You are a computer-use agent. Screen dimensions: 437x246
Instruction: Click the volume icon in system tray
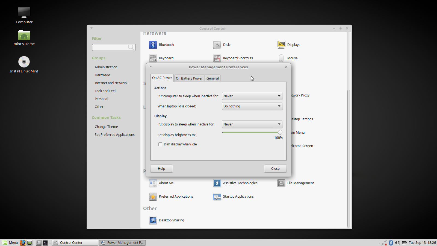pyautogui.click(x=397, y=243)
